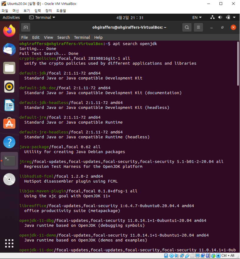Click the 'default-jre' package name

(33, 117)
